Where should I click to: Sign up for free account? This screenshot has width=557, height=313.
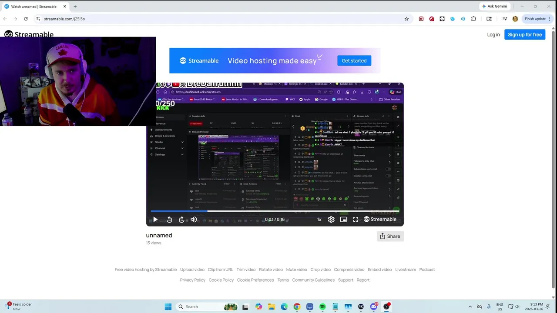(525, 35)
